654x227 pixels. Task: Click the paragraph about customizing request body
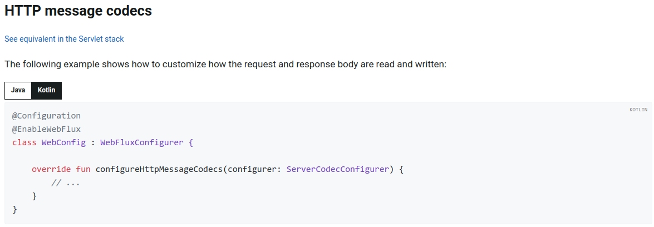(x=225, y=65)
